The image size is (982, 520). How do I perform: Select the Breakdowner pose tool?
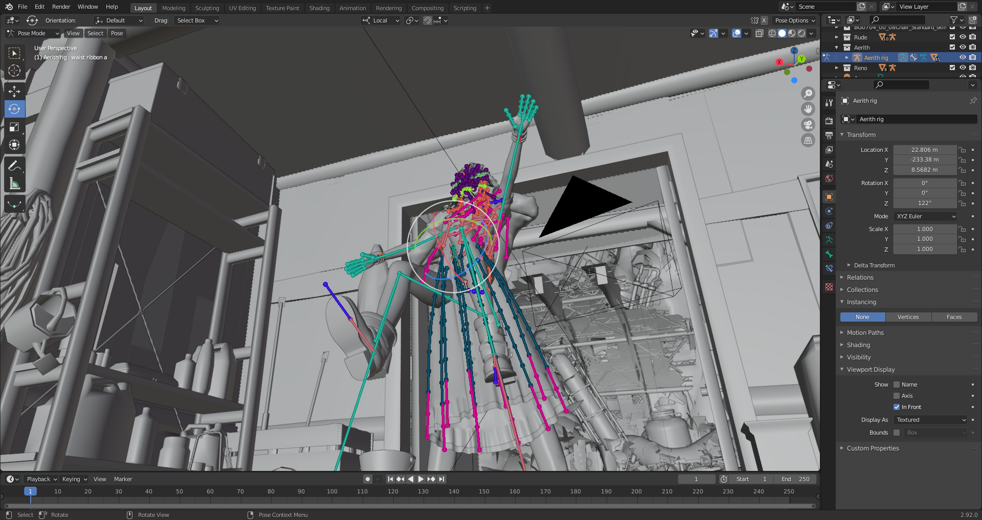(x=14, y=205)
